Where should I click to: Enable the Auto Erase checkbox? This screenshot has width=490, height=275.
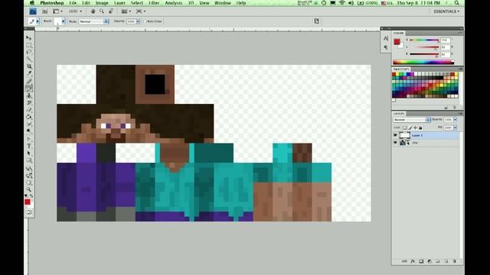tap(145, 21)
